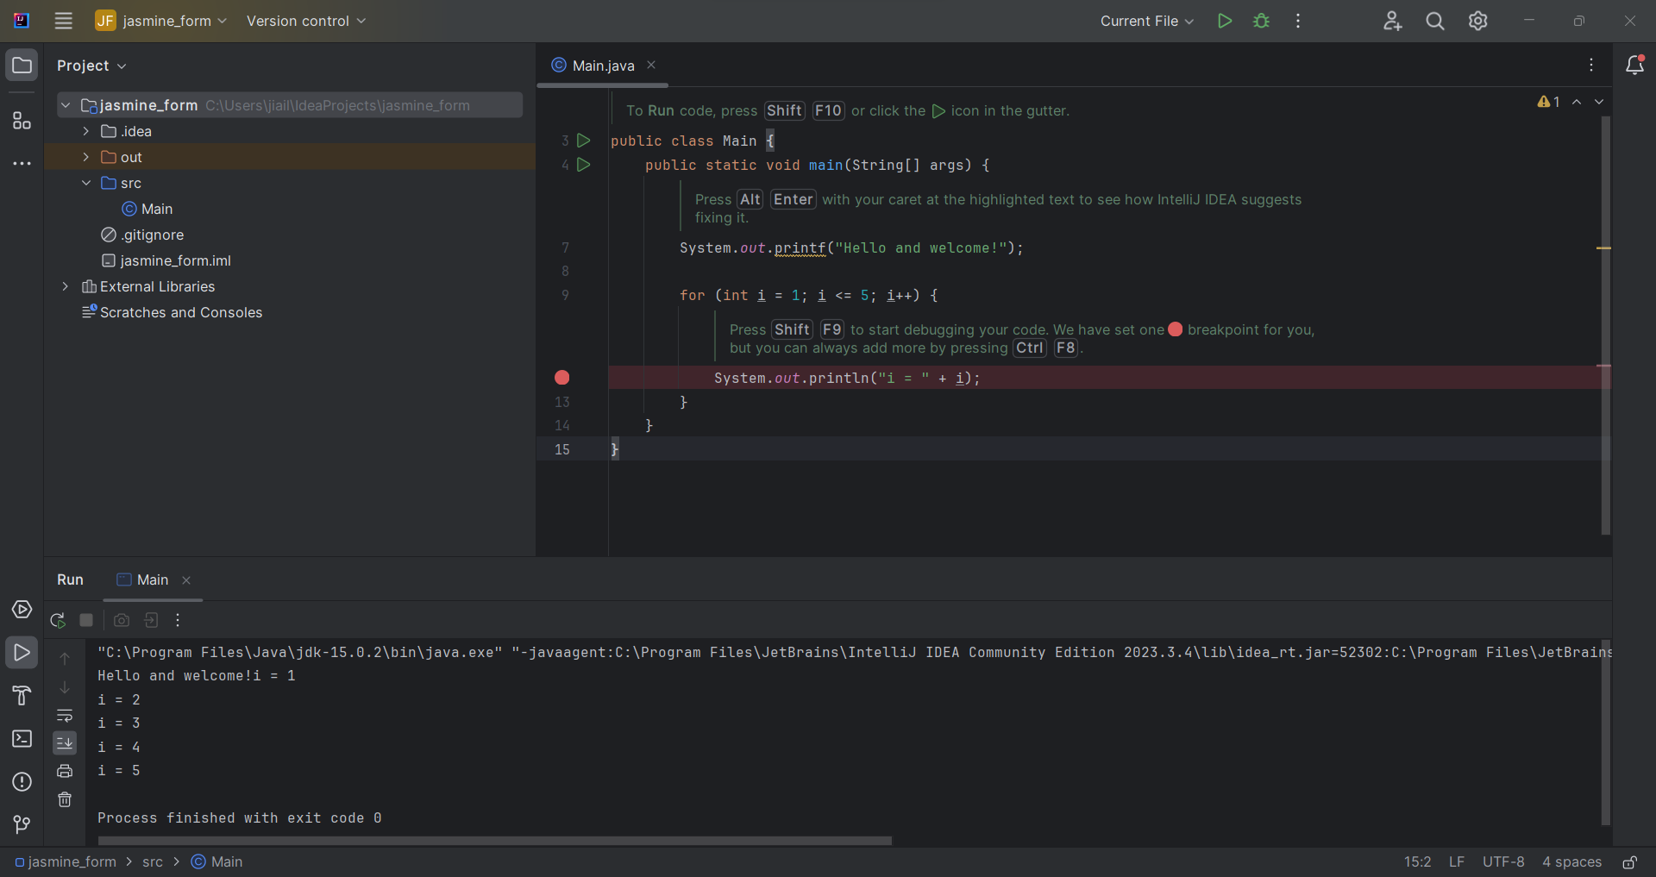Select .gitignore in project tree
1656x877 pixels.
pos(142,235)
